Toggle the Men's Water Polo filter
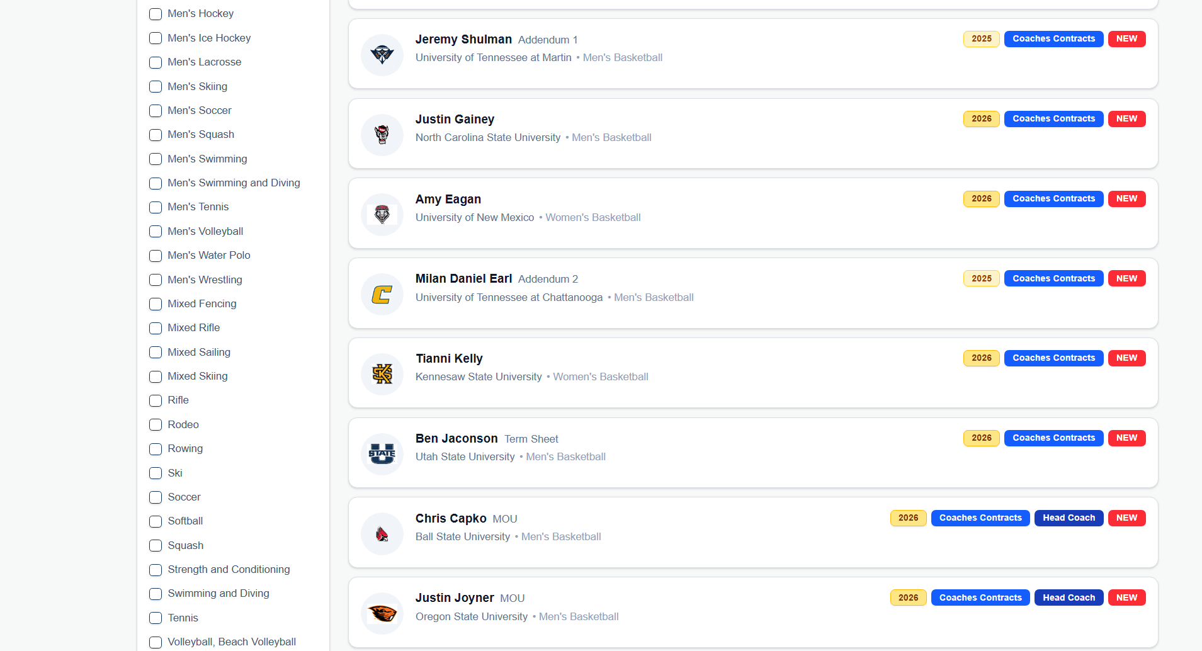This screenshot has width=1202, height=651. click(156, 256)
